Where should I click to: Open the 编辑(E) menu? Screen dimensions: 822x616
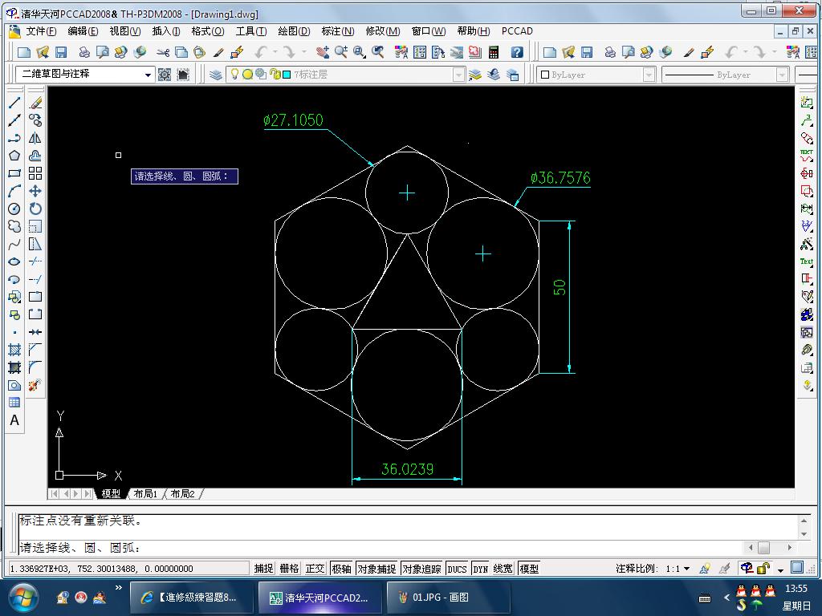pos(83,31)
